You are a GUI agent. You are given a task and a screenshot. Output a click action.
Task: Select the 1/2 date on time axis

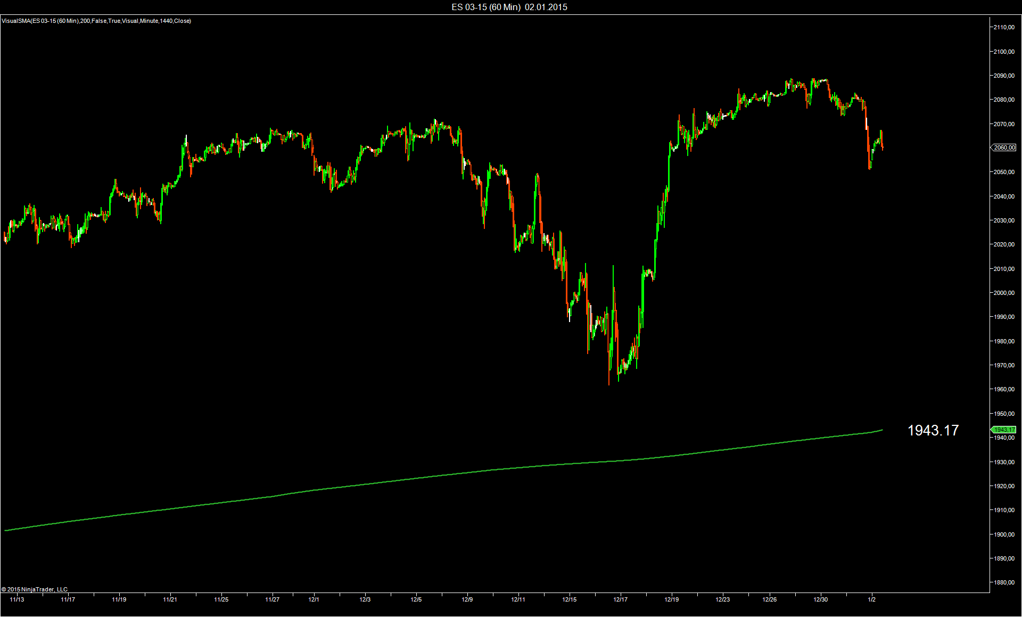pyautogui.click(x=872, y=599)
